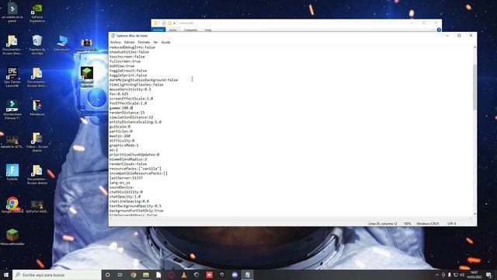Select Google Chrome desktop shortcut
497x280 pixels.
pyautogui.click(x=12, y=205)
